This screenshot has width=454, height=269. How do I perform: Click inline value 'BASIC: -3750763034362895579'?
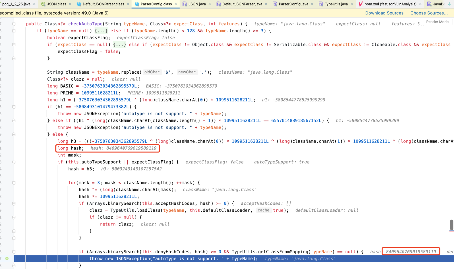coord(182,86)
